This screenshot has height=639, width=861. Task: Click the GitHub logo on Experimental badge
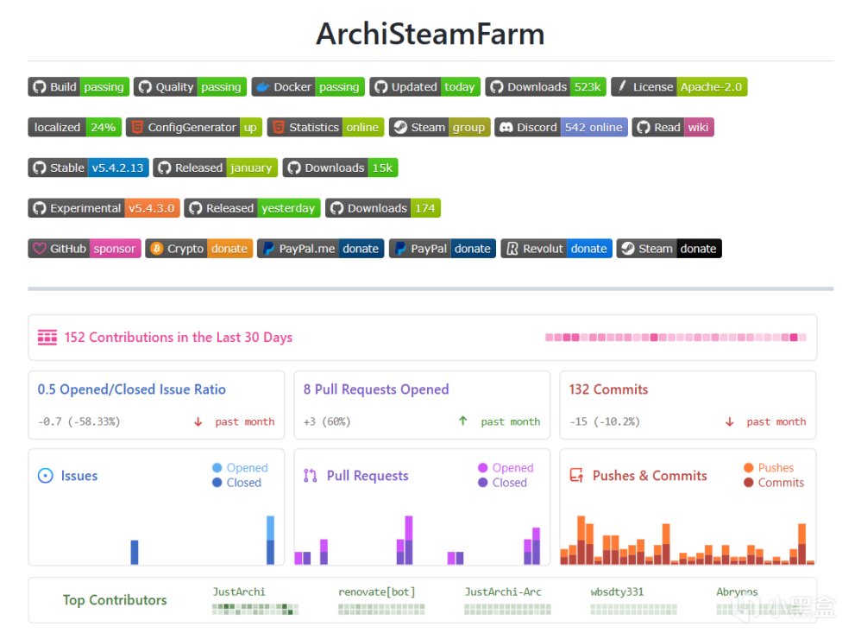pyautogui.click(x=39, y=208)
